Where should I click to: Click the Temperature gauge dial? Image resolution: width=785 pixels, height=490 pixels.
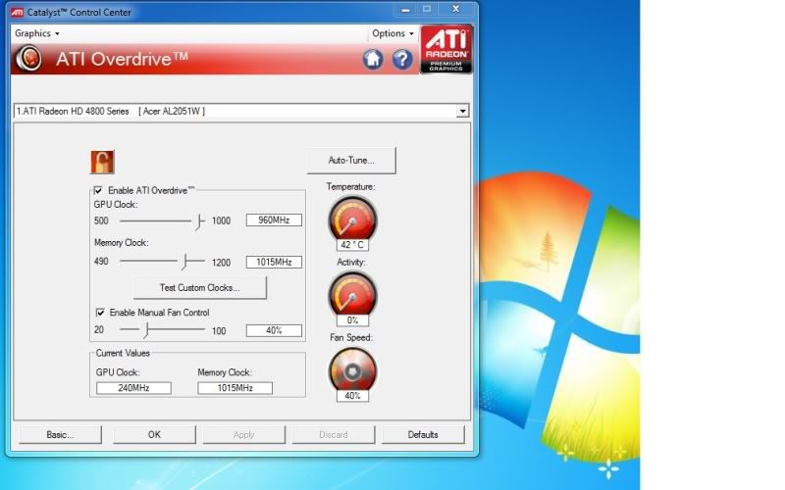(352, 219)
